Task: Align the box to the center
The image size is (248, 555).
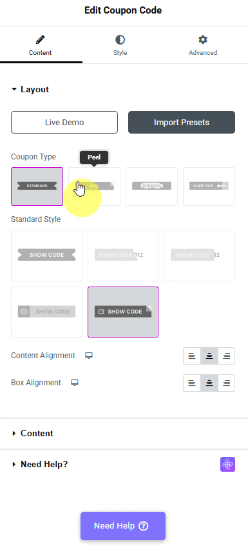Action: click(209, 383)
